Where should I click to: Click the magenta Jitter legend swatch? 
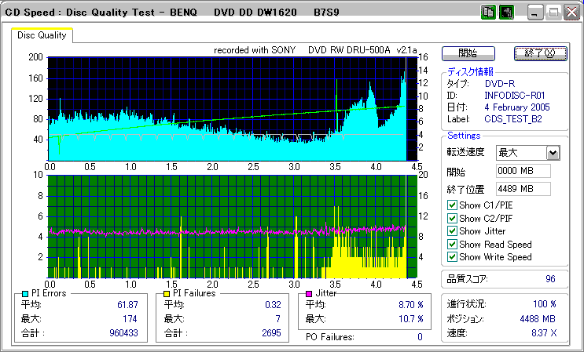coord(309,293)
